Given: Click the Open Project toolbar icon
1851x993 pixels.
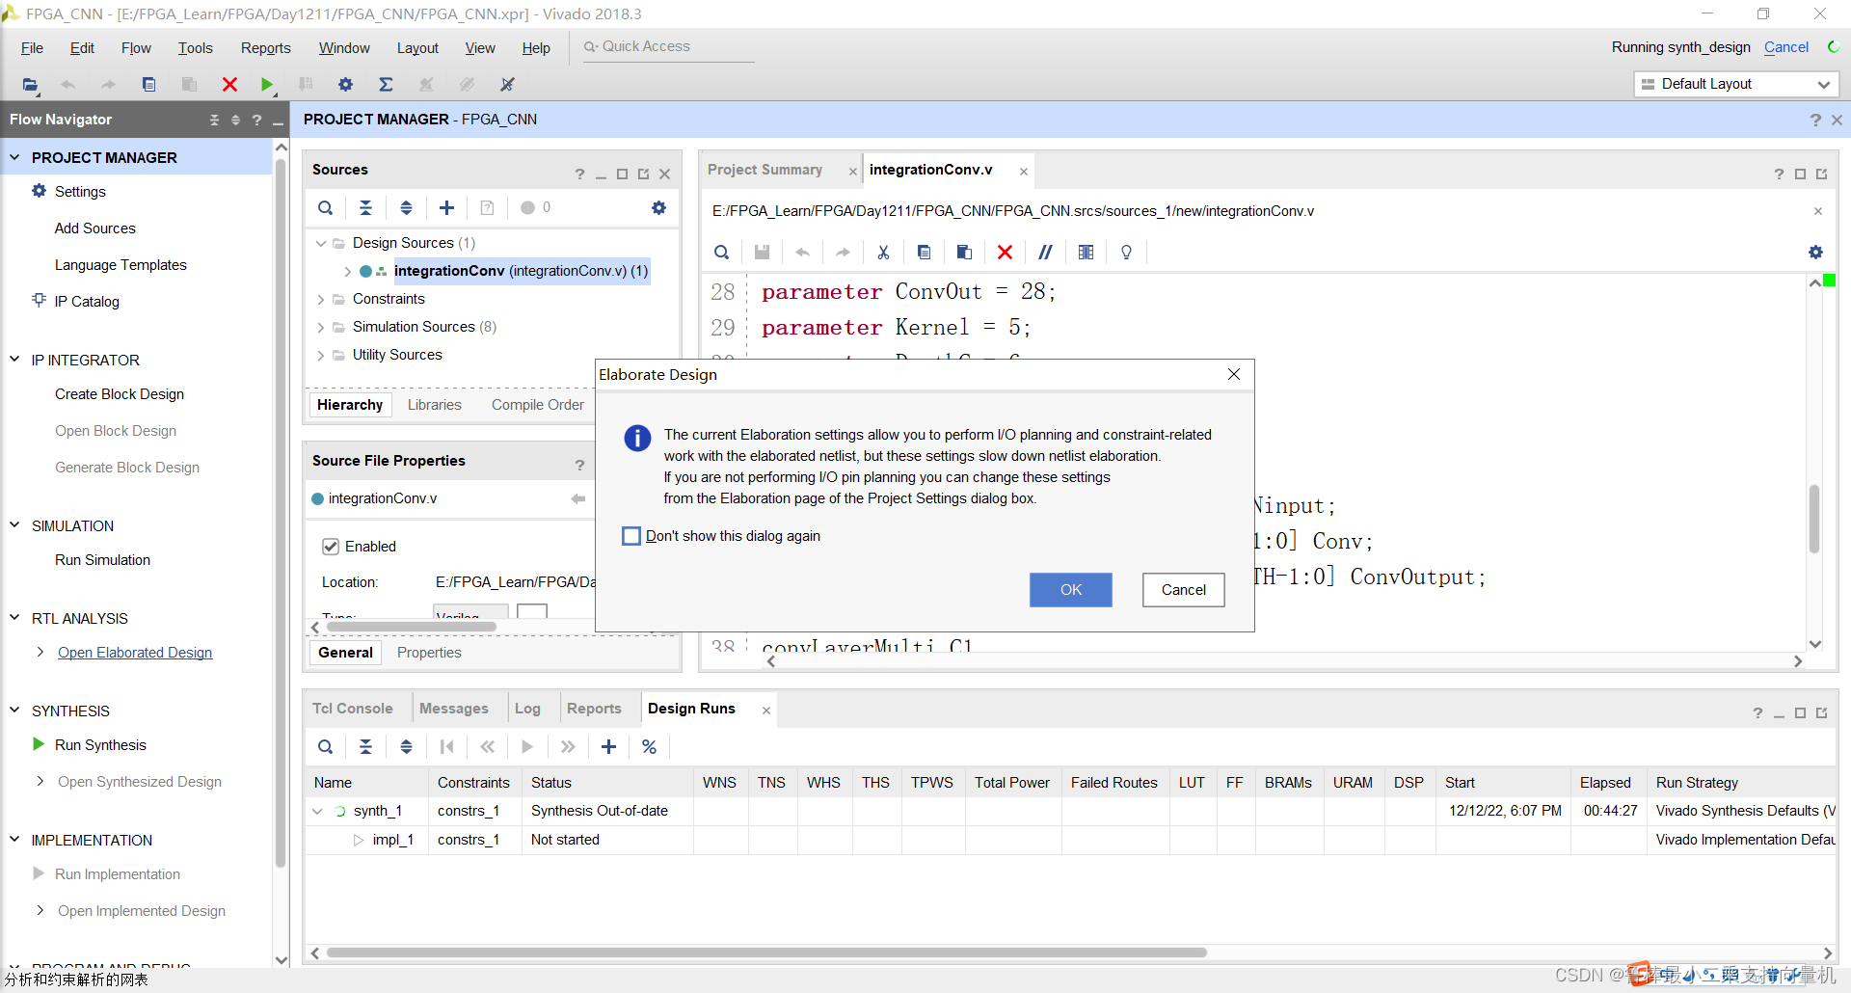Looking at the screenshot, I should coord(30,85).
